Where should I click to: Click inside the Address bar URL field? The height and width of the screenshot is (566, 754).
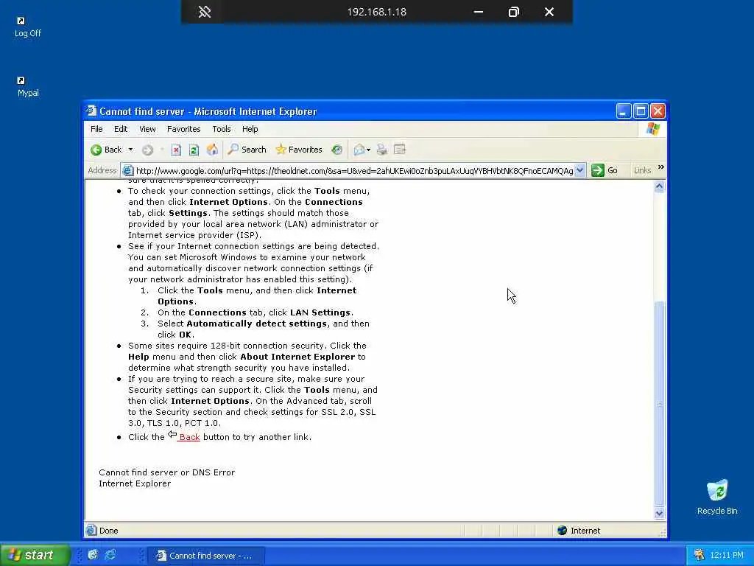(354, 171)
